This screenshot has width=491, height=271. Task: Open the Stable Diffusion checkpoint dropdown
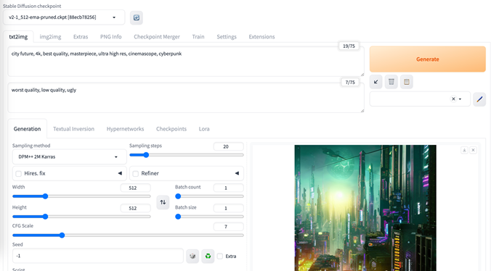64,17
